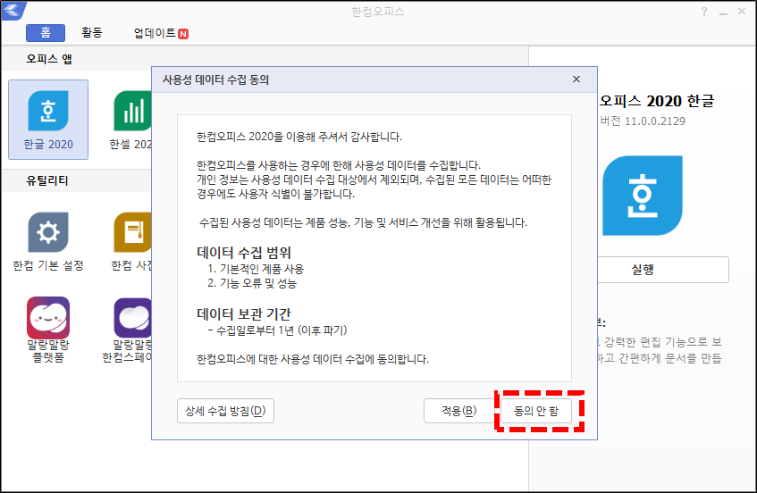Click the 적용(B) button
The width and height of the screenshot is (757, 493).
[x=459, y=411]
